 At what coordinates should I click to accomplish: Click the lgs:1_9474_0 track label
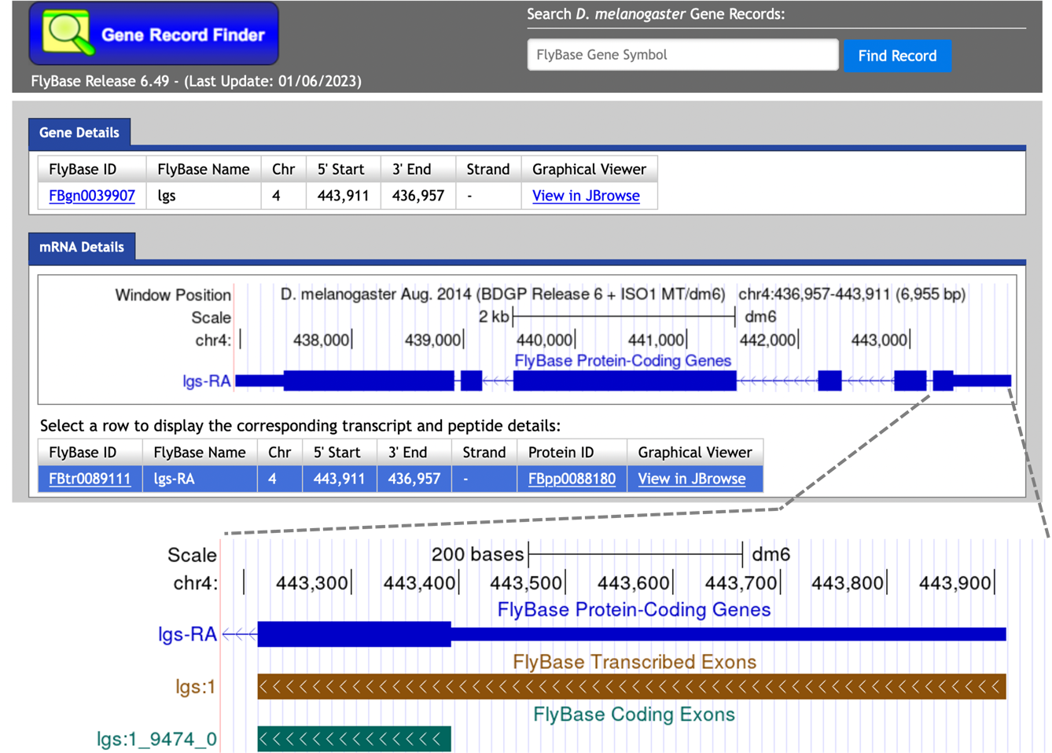pyautogui.click(x=156, y=739)
